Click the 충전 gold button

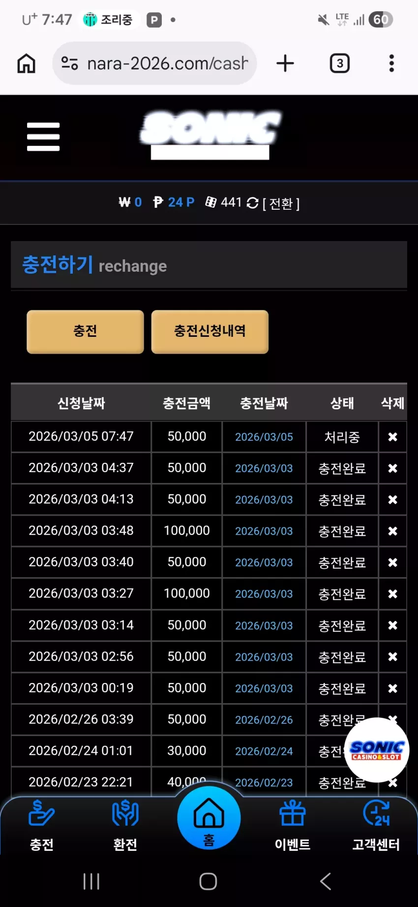[x=85, y=331]
